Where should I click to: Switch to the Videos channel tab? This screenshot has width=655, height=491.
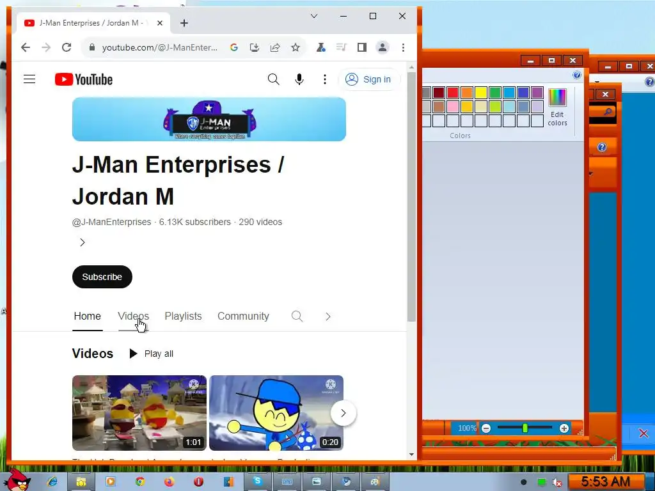click(x=133, y=316)
